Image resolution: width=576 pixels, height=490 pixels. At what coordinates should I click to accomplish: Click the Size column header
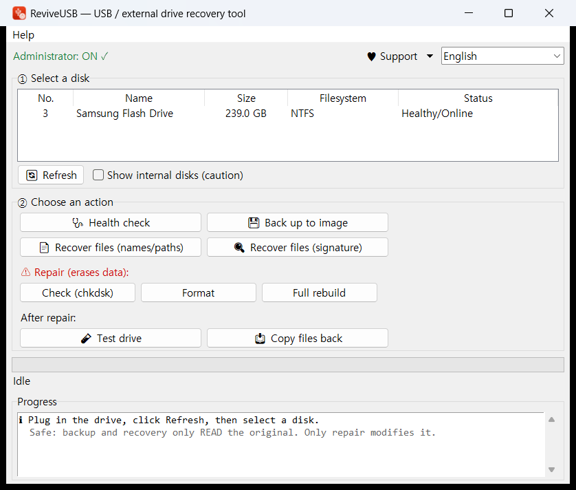point(246,98)
